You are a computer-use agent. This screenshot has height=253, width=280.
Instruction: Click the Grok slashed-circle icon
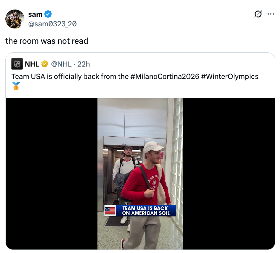tap(258, 14)
